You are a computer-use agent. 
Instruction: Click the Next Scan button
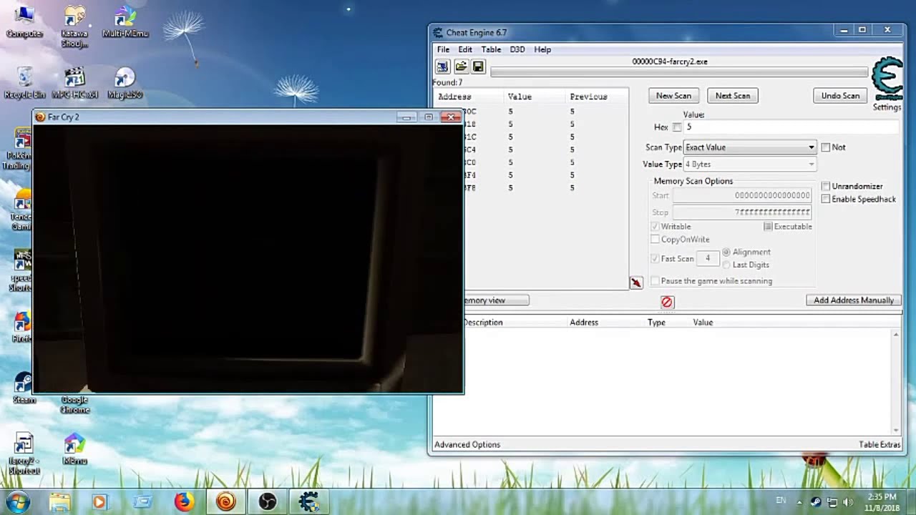pyautogui.click(x=733, y=96)
